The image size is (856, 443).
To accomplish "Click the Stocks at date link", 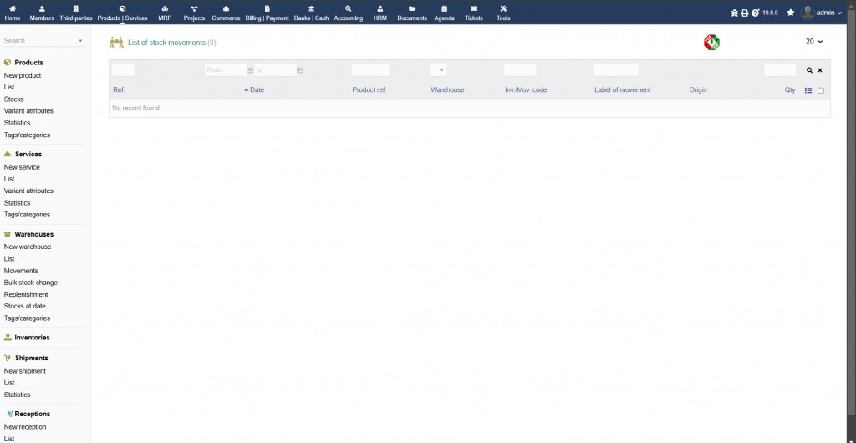I will 24,307.
